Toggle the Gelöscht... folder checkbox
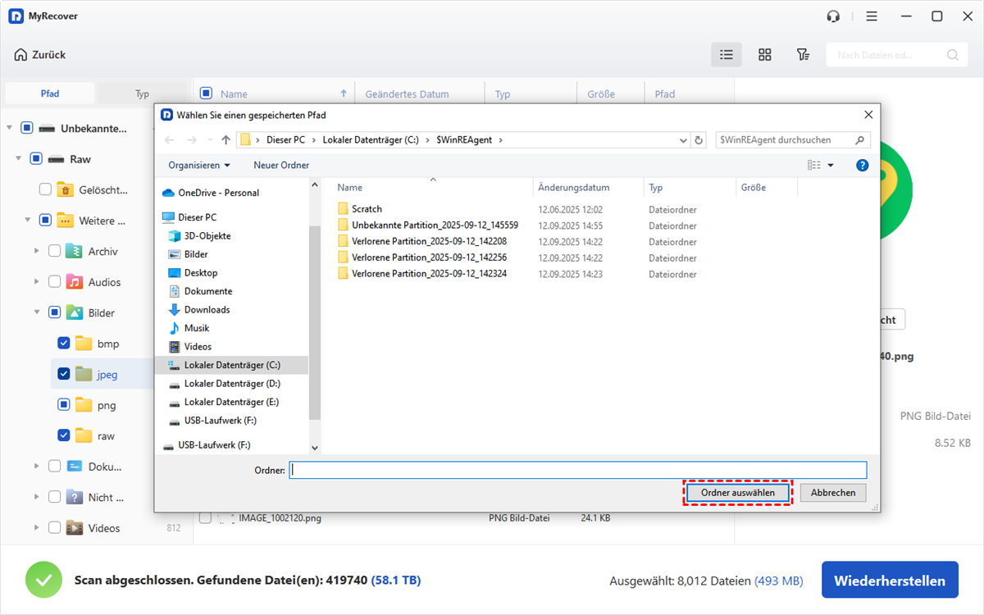This screenshot has width=984, height=615. [x=45, y=190]
